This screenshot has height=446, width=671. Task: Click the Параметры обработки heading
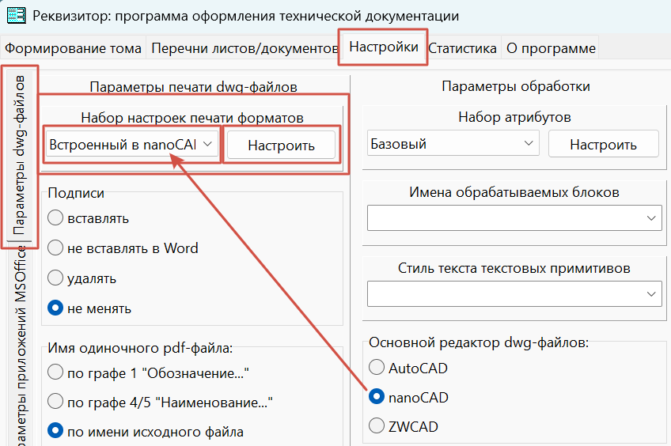516,86
